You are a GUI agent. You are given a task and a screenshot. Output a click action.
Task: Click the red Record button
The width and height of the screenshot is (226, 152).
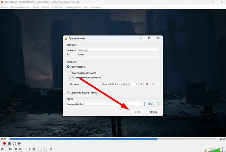(4, 144)
